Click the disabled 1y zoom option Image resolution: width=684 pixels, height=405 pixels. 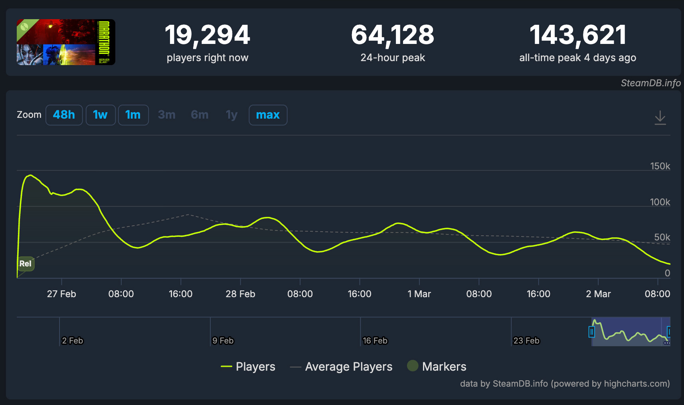(231, 115)
